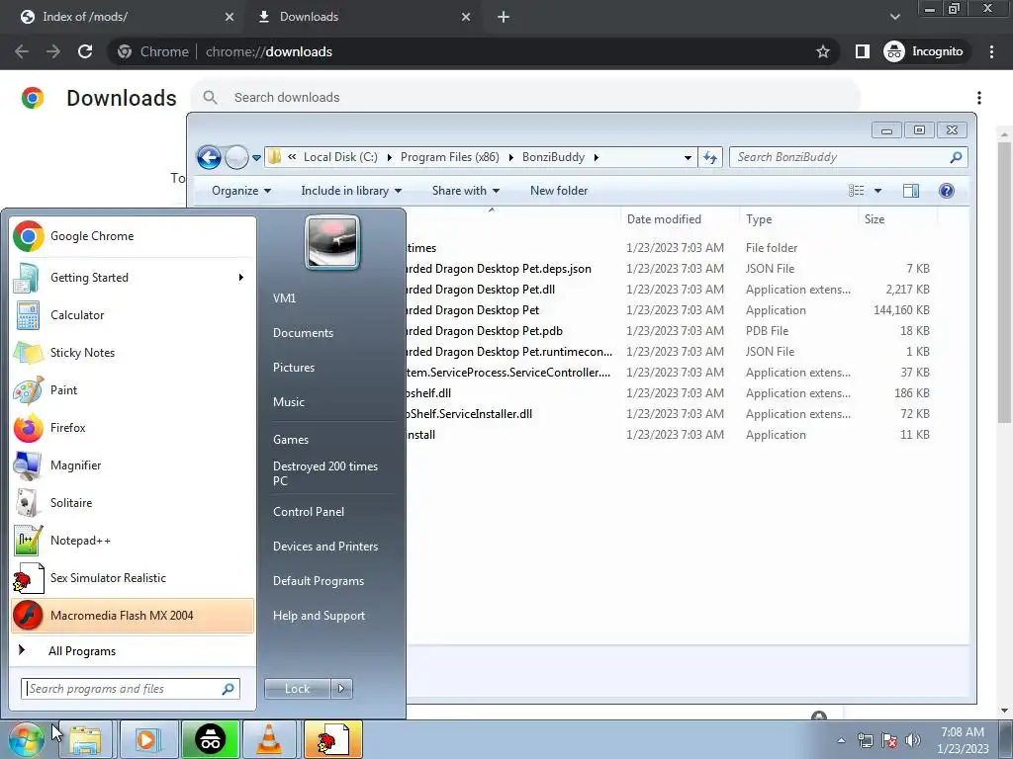Start the Magnifier program
This screenshot has width=1013, height=759.
point(133,465)
